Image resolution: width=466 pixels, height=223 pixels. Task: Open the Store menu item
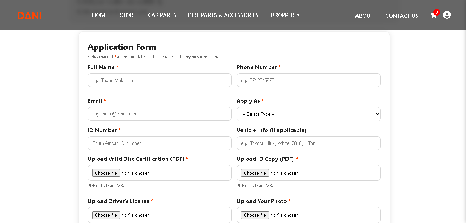(x=128, y=15)
